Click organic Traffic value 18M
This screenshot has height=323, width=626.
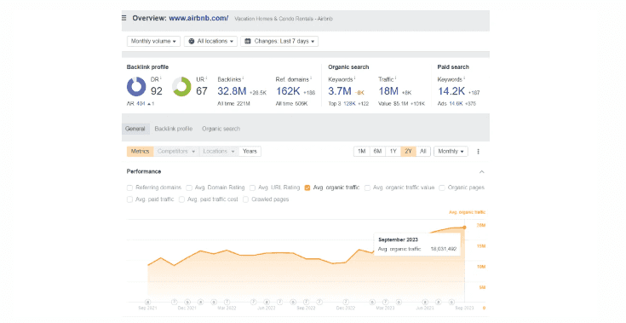[388, 91]
